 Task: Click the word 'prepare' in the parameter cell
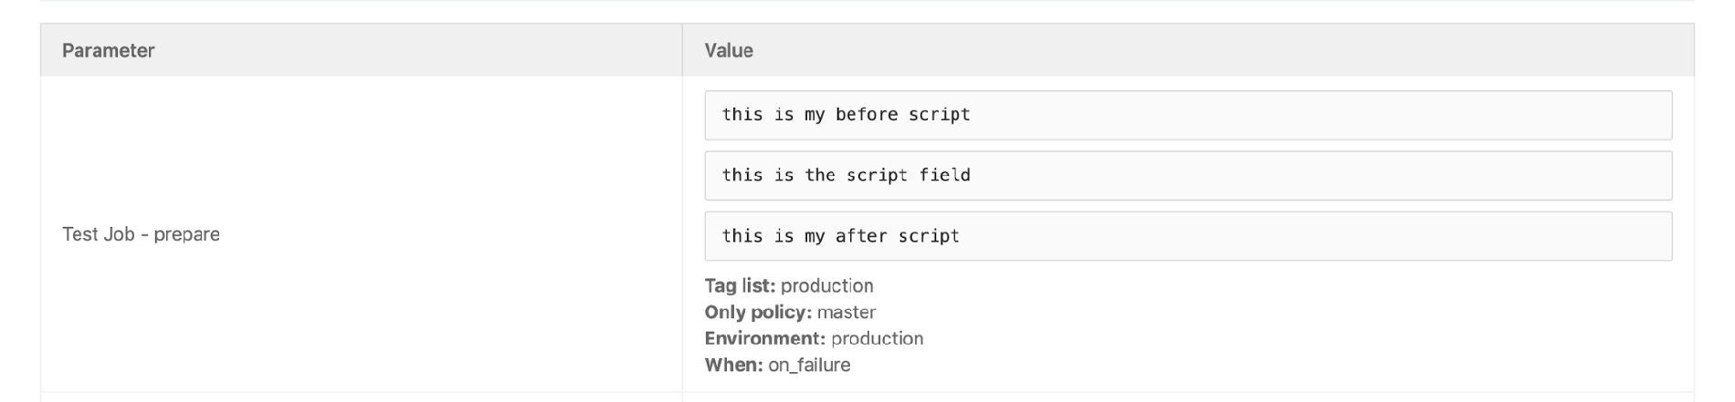pos(186,234)
